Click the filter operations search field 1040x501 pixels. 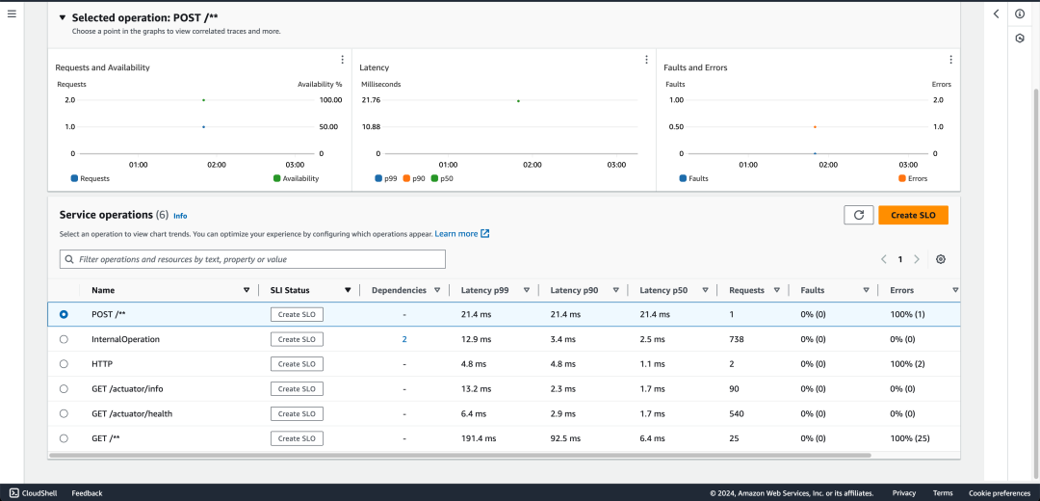(252, 259)
